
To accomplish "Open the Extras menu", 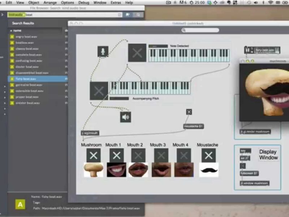I will point(116,3).
